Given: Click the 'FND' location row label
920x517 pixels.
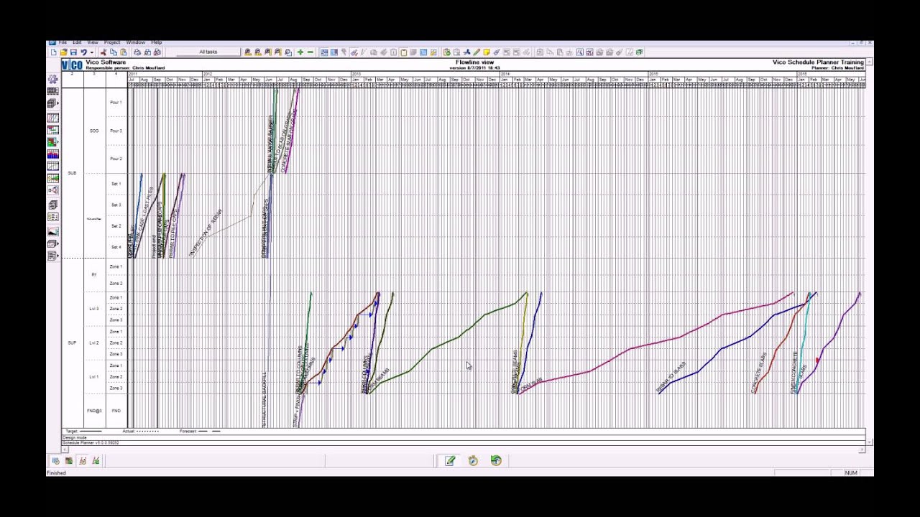Looking at the screenshot, I should point(116,411).
